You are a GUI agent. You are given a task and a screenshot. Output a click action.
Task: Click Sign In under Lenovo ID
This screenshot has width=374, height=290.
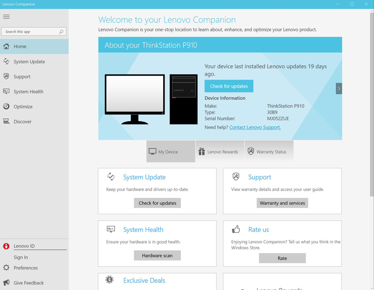pos(21,257)
